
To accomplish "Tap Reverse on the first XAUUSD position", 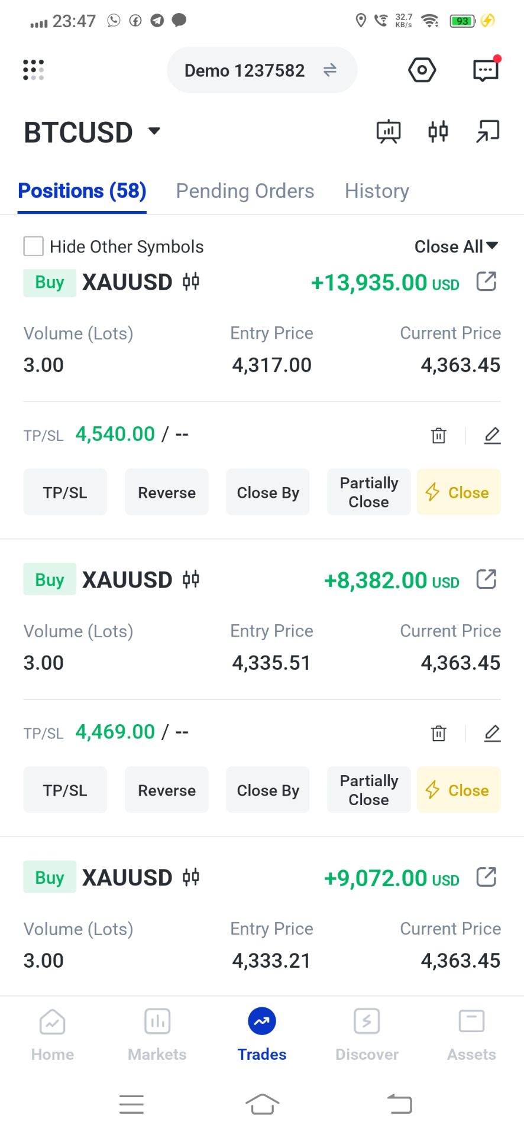I will [x=167, y=492].
